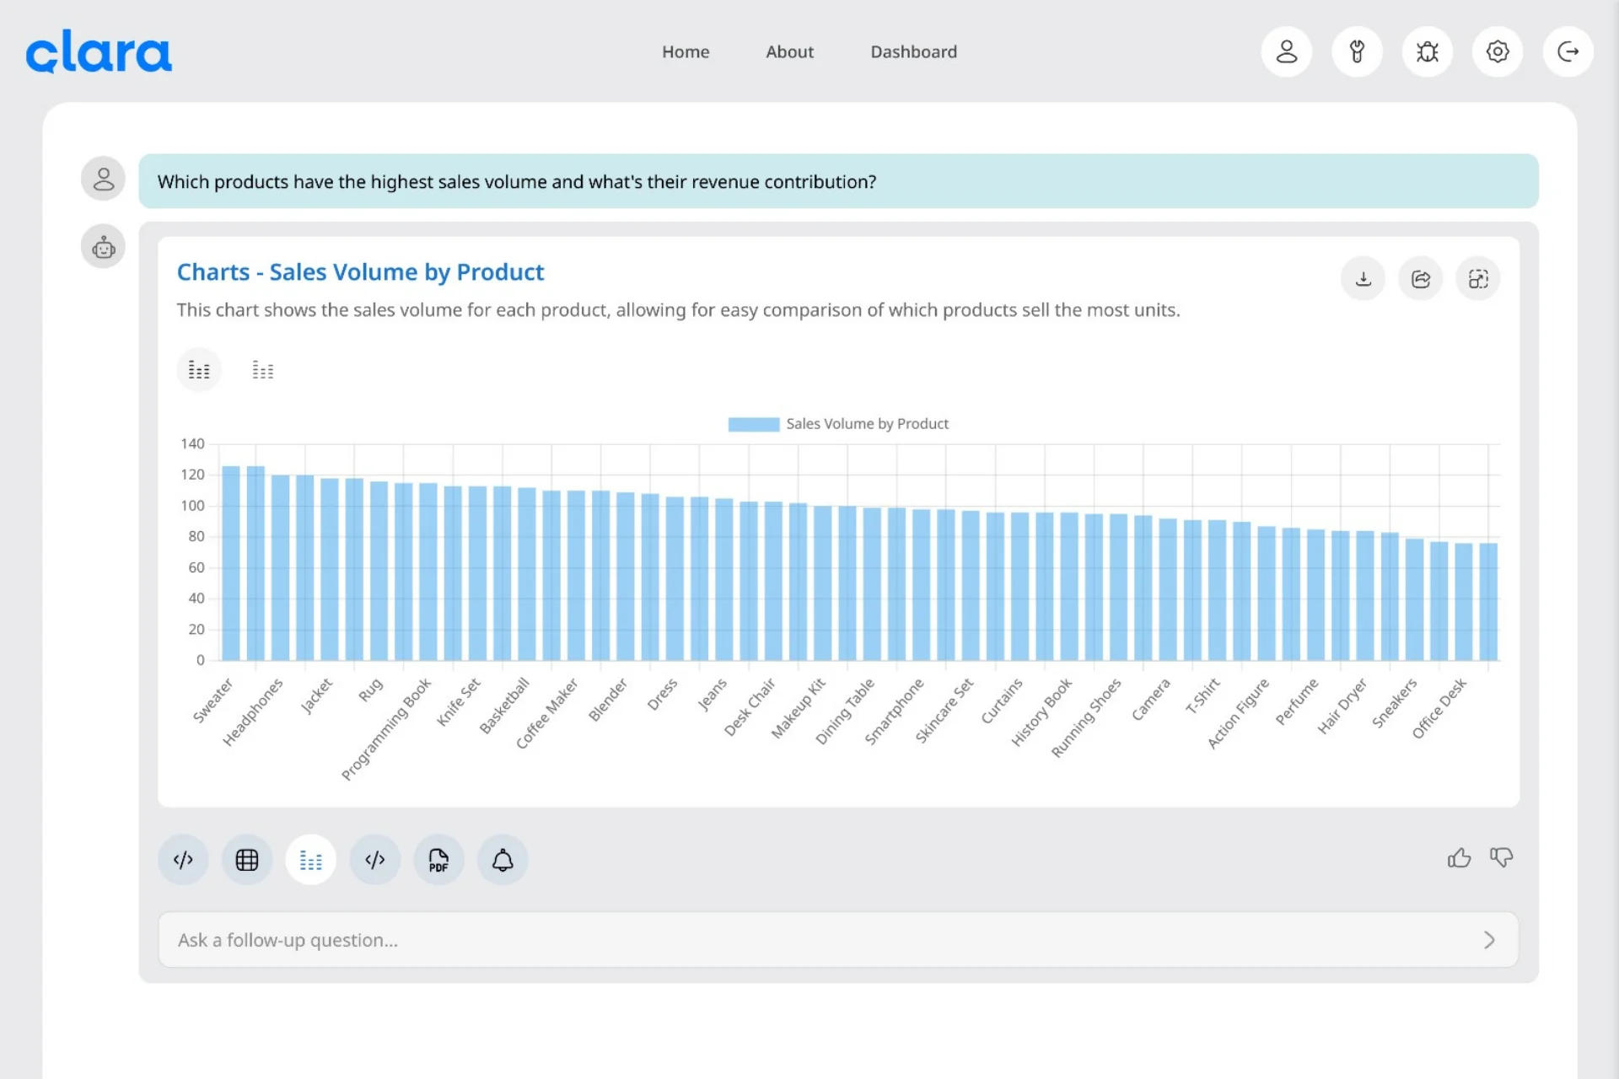Select the first chart style toggle

[199, 370]
